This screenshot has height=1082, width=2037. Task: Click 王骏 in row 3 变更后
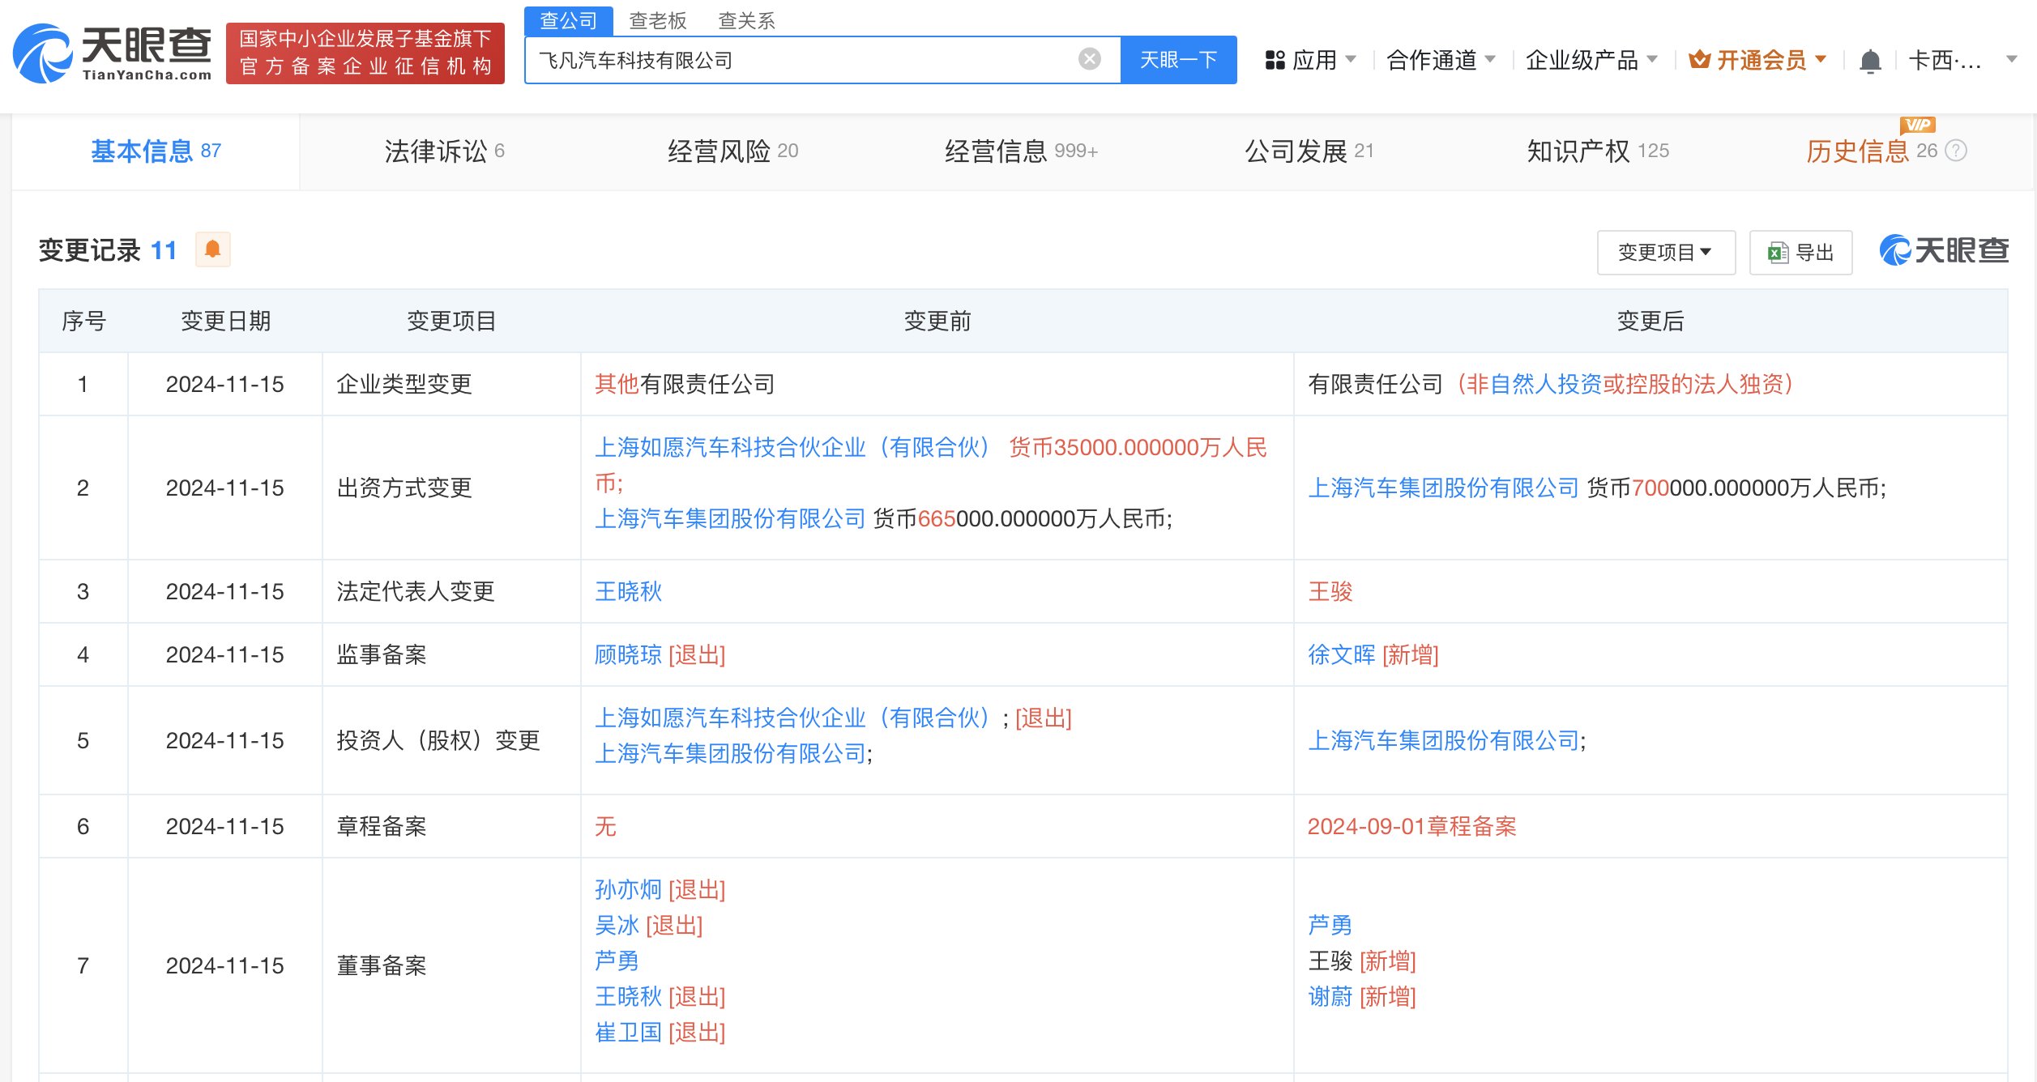[1330, 591]
